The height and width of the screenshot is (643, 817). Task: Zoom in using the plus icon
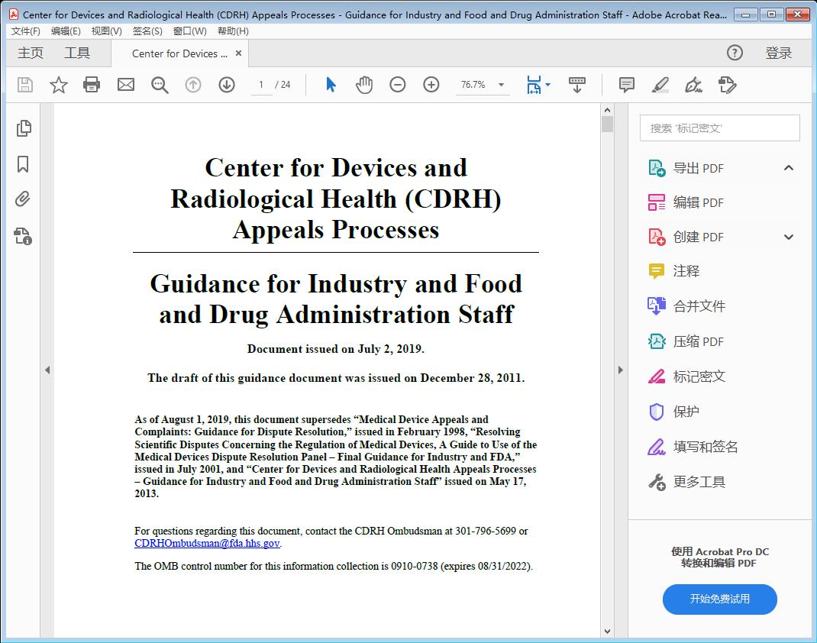[x=431, y=85]
